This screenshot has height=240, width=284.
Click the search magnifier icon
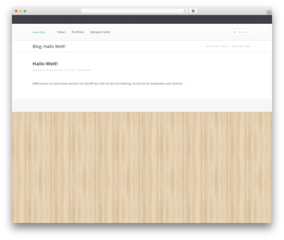pos(235,32)
